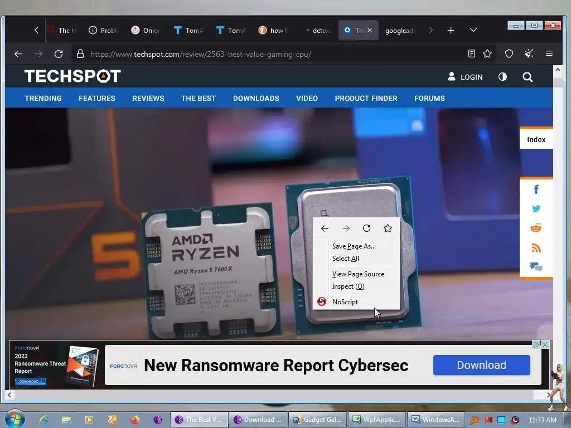Open the Windows Start orb
This screenshot has height=428, width=571.
tap(15, 419)
